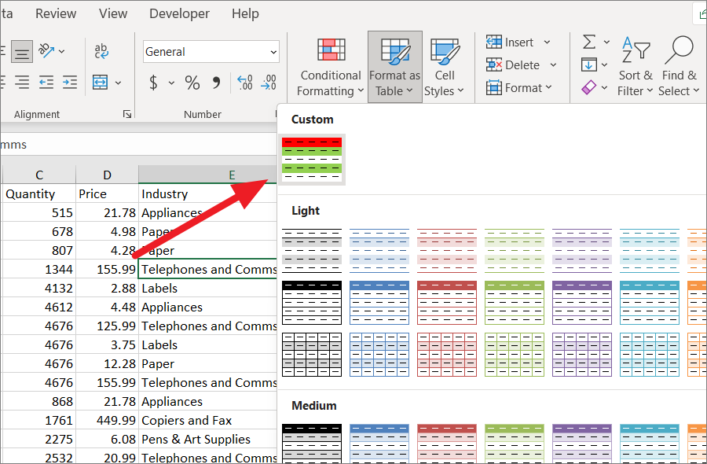Image resolution: width=707 pixels, height=464 pixels.
Task: Toggle Align Right button
Action: click(x=22, y=83)
